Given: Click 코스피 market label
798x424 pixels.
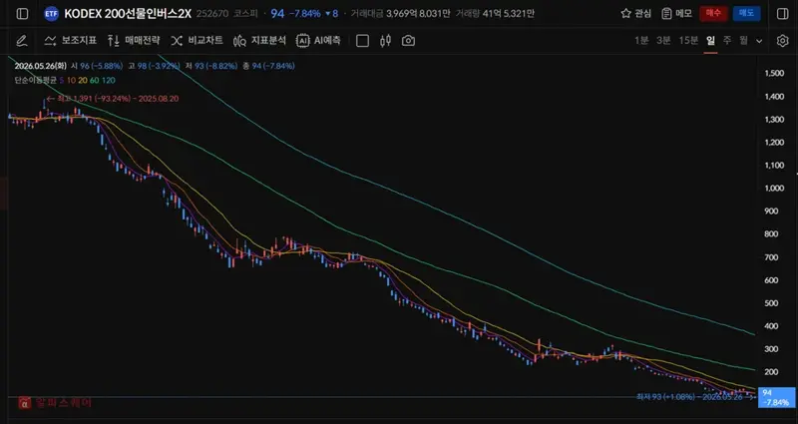Looking at the screenshot, I should coord(244,14).
